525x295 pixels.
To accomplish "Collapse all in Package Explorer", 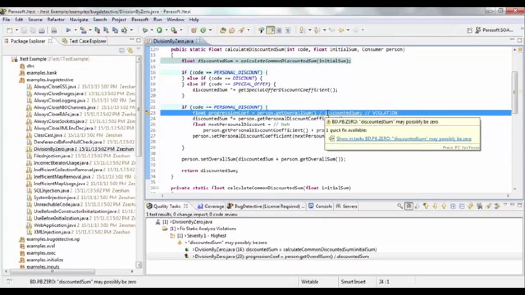I will coord(122,50).
